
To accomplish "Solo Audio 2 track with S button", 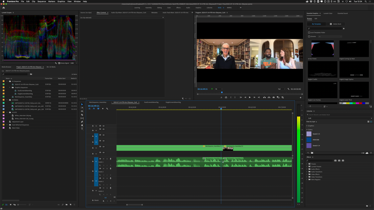I will tap(107, 169).
